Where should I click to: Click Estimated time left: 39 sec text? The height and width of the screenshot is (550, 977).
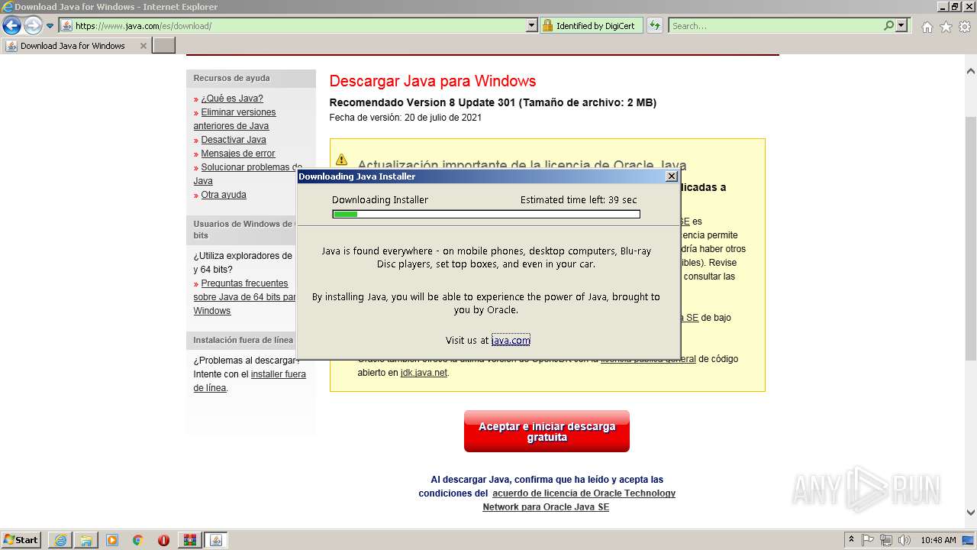[579, 200]
